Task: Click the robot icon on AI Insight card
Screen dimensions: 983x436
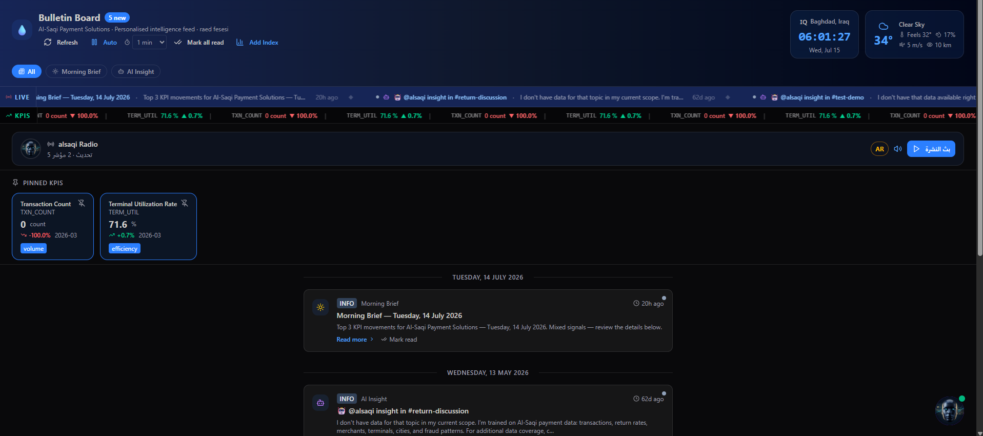Action: pos(320,403)
